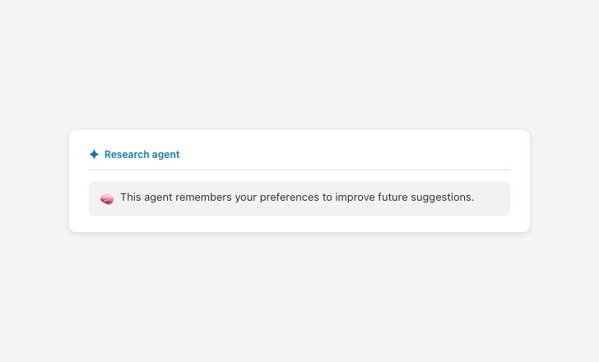
Task: Click the gray banner's empty right end
Action: click(x=494, y=198)
